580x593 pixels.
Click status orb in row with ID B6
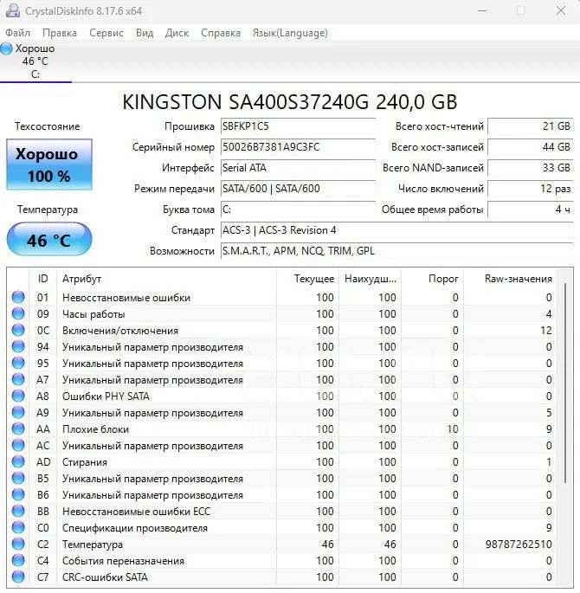[18, 494]
